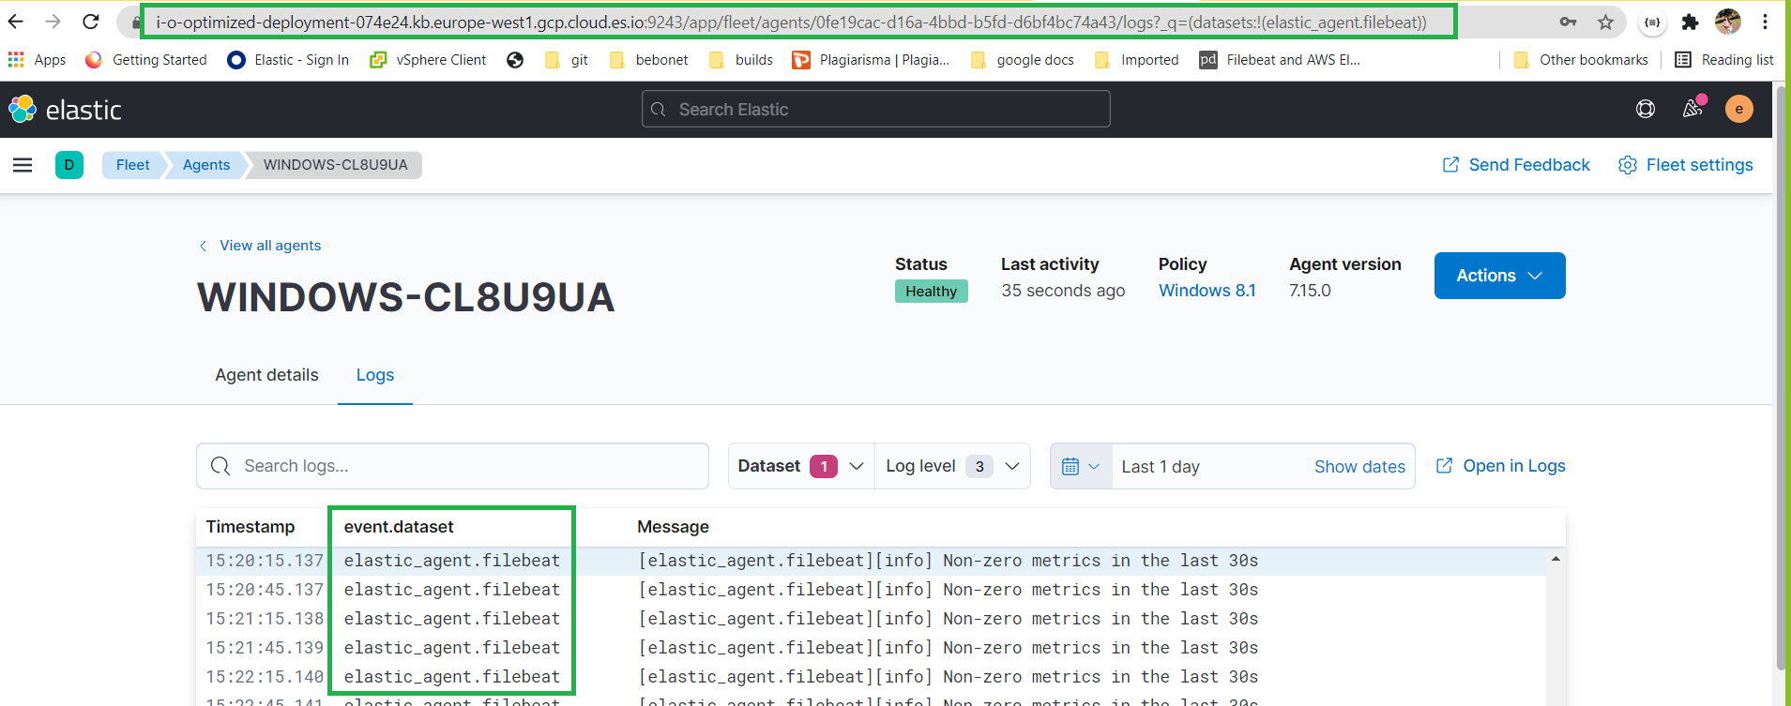Image resolution: width=1791 pixels, height=706 pixels.
Task: Reload the page with refresh icon
Action: 91,22
